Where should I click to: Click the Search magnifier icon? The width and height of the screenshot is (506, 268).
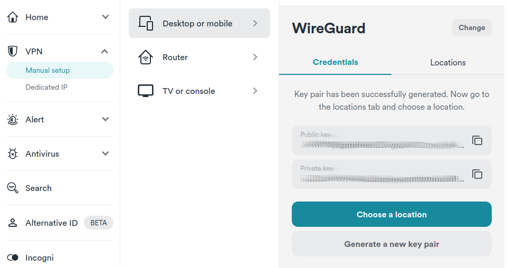[13, 188]
